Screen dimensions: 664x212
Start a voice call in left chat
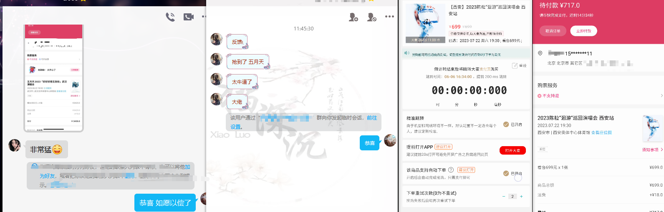click(170, 17)
